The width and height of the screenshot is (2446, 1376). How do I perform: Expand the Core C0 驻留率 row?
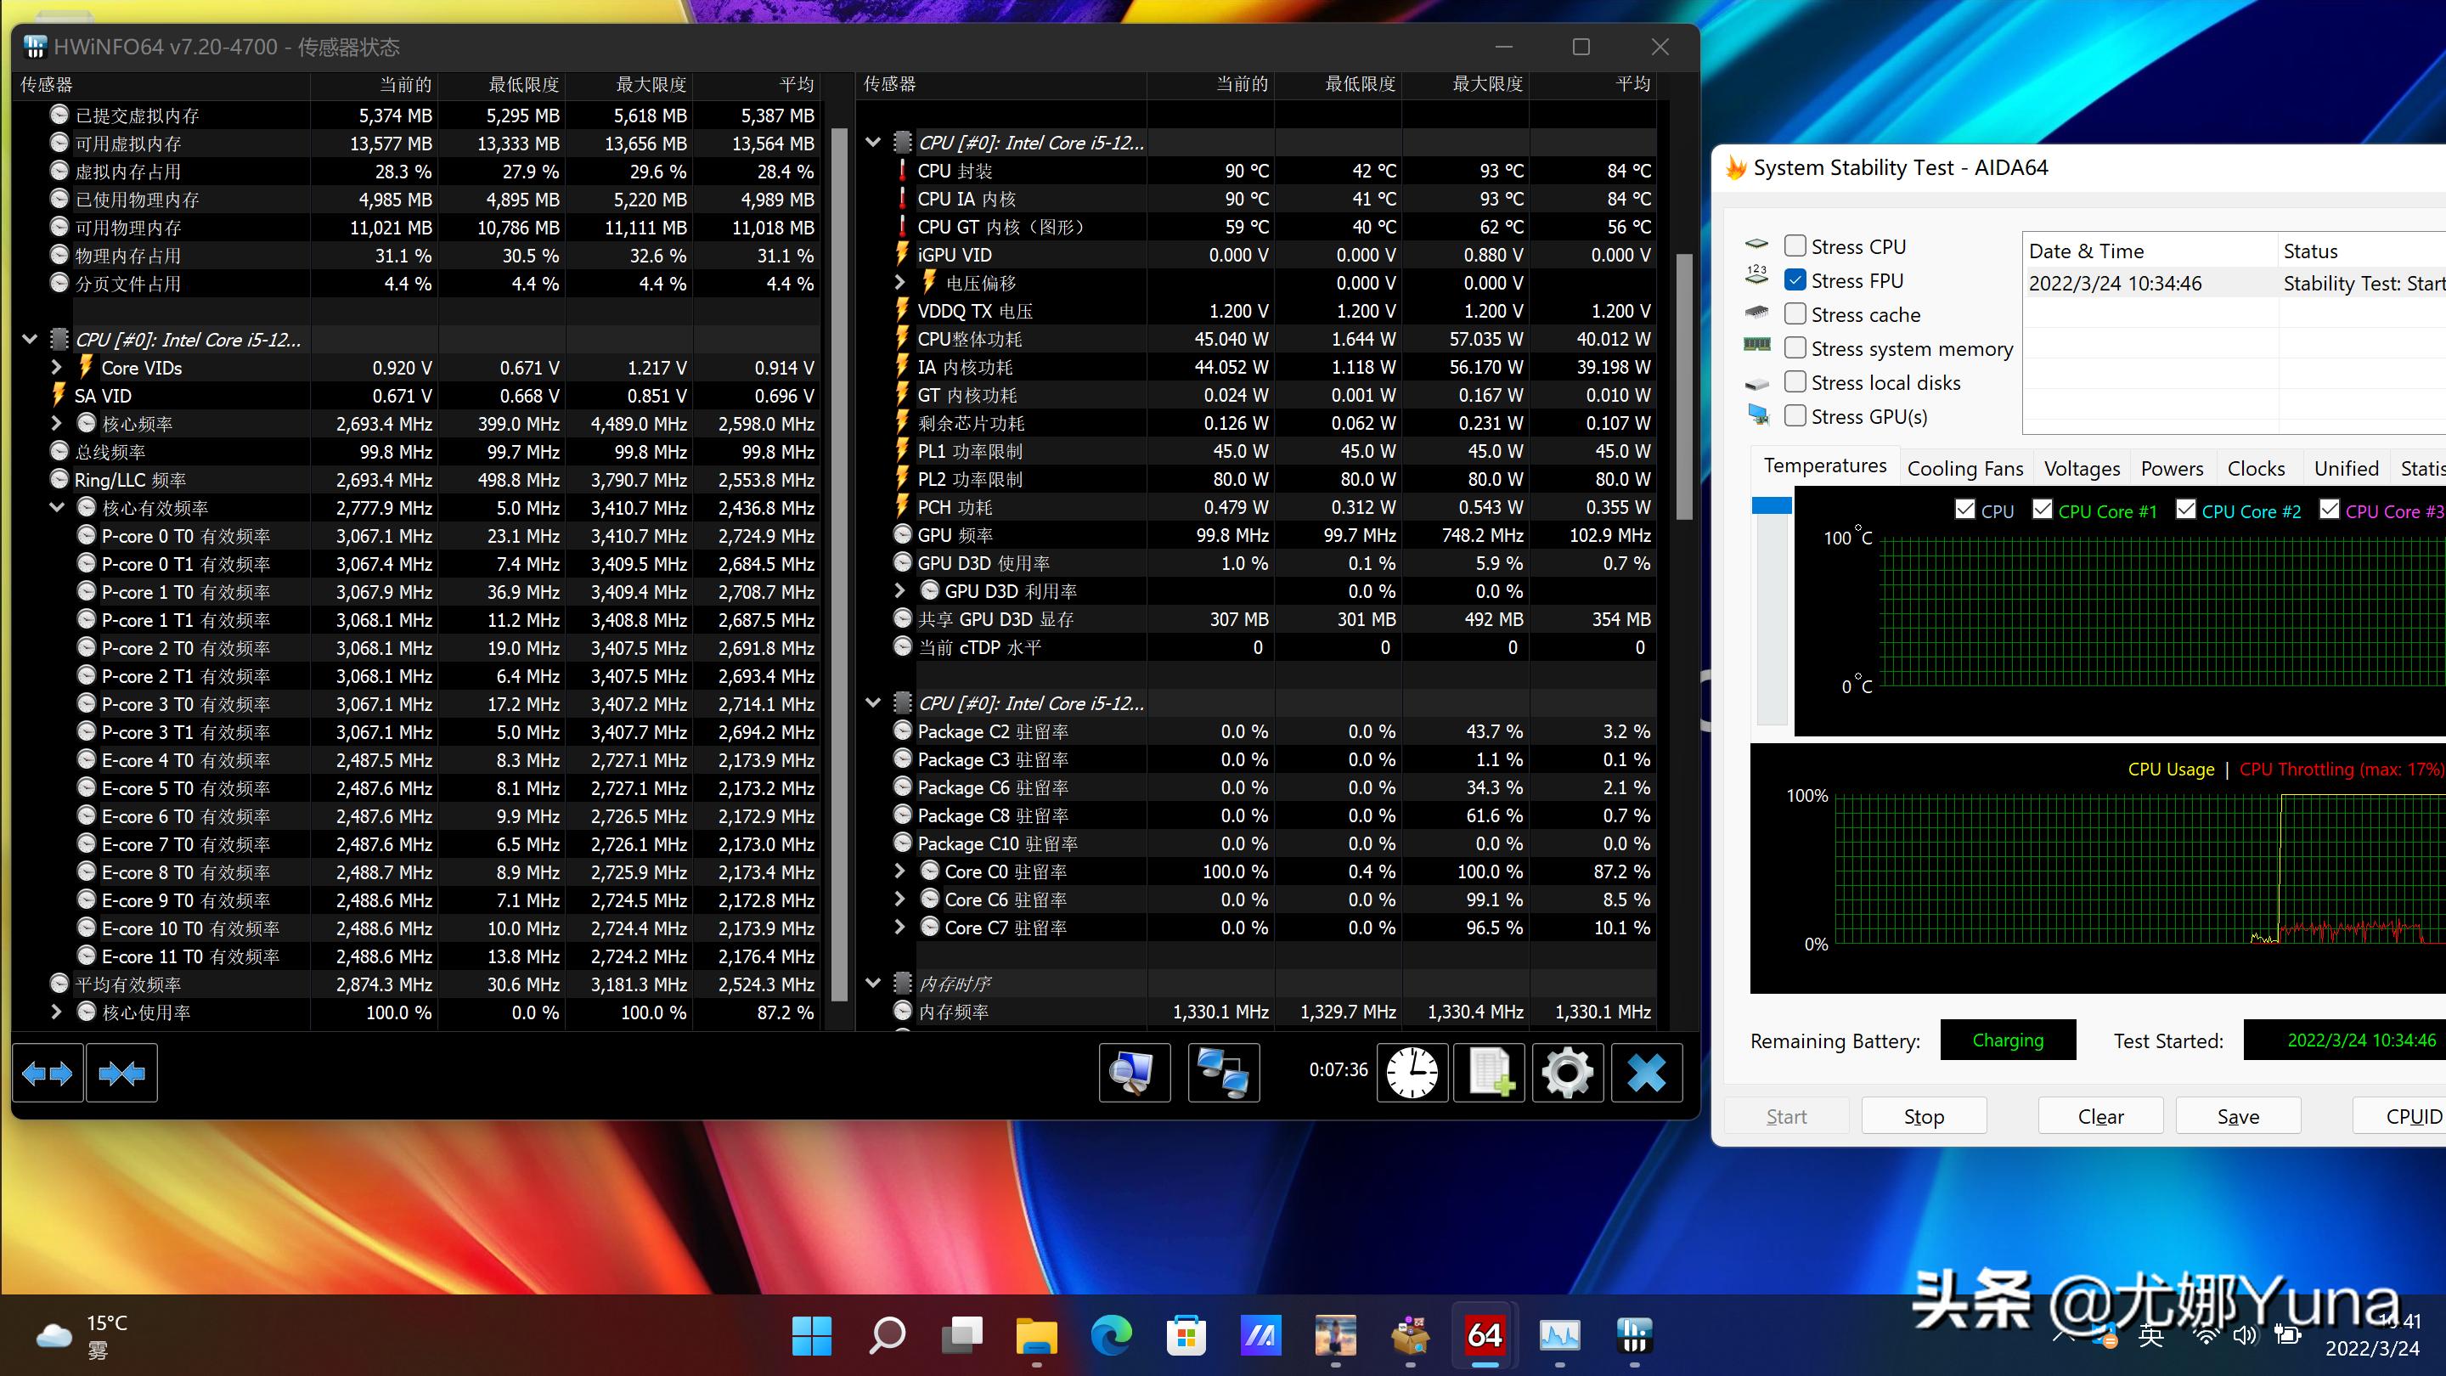[x=899, y=871]
